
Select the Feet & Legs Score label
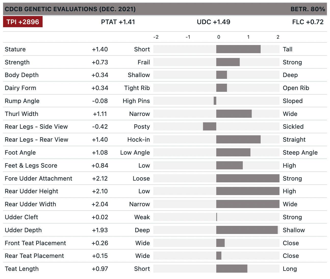click(31, 166)
